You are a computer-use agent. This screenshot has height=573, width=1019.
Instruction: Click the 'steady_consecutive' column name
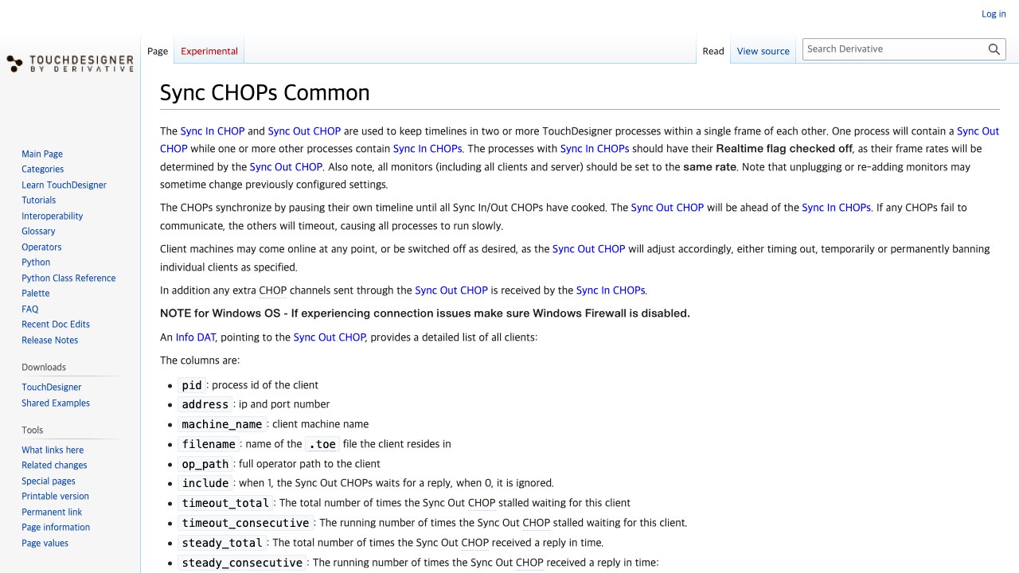coord(242,563)
